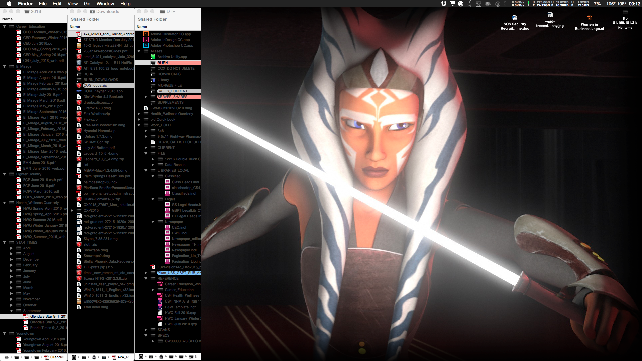Screen dimensions: 642x361
Task: Collapse the Work_HOLD folder
Action: pyautogui.click(x=139, y=125)
